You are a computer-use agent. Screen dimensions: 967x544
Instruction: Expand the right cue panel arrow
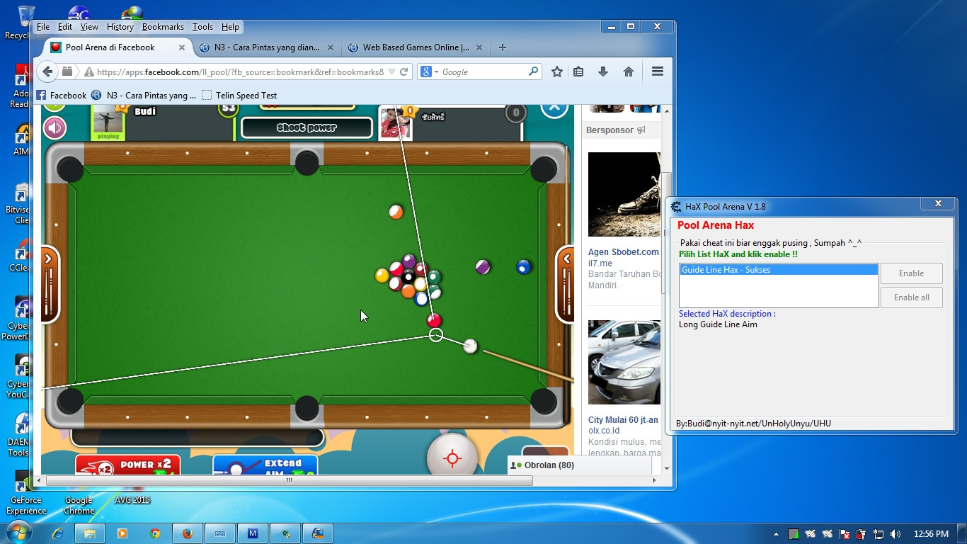point(566,259)
